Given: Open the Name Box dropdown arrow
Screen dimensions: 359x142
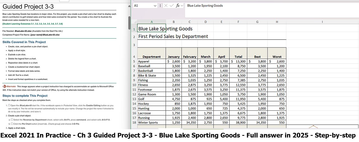Looking at the screenshot, I should [x=155, y=6].
